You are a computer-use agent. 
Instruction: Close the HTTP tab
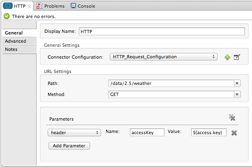pos(30,7)
